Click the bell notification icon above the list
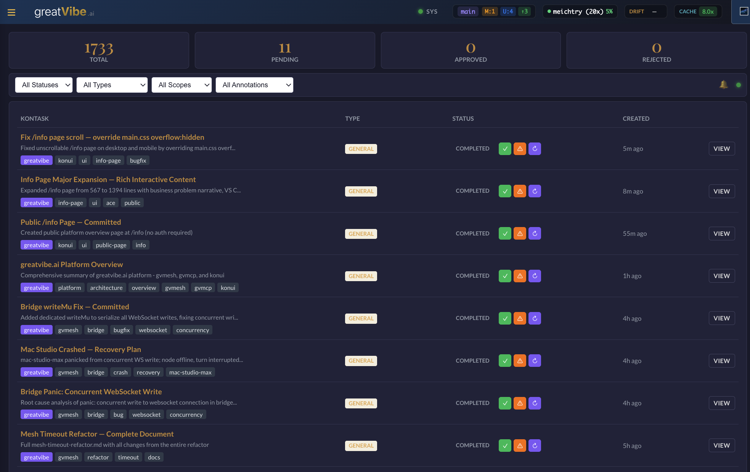 [x=723, y=85]
